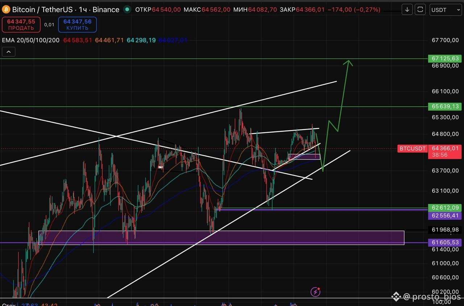Select the purple 61 605,53 price label

(446, 242)
